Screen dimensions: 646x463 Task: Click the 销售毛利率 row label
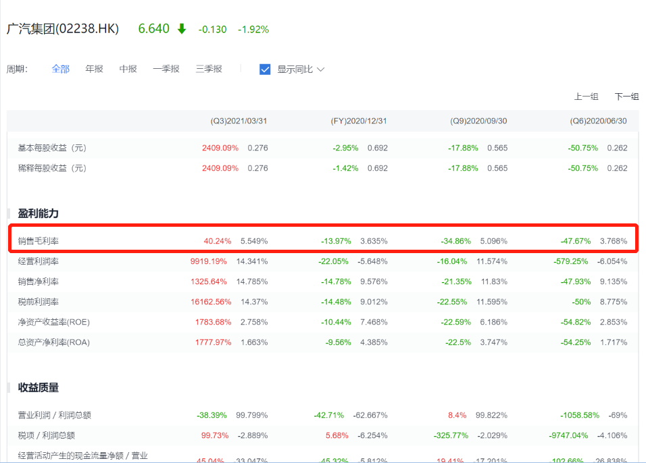coord(39,241)
